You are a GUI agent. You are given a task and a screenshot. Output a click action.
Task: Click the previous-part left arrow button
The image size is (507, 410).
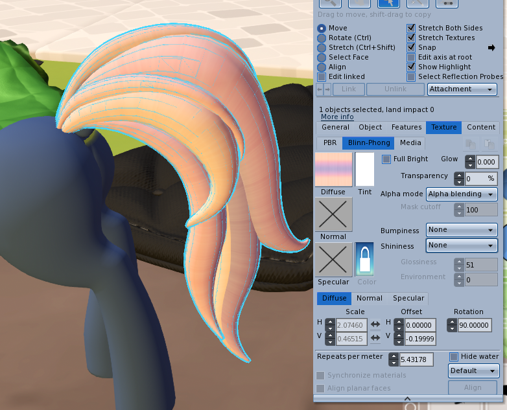coord(320,89)
